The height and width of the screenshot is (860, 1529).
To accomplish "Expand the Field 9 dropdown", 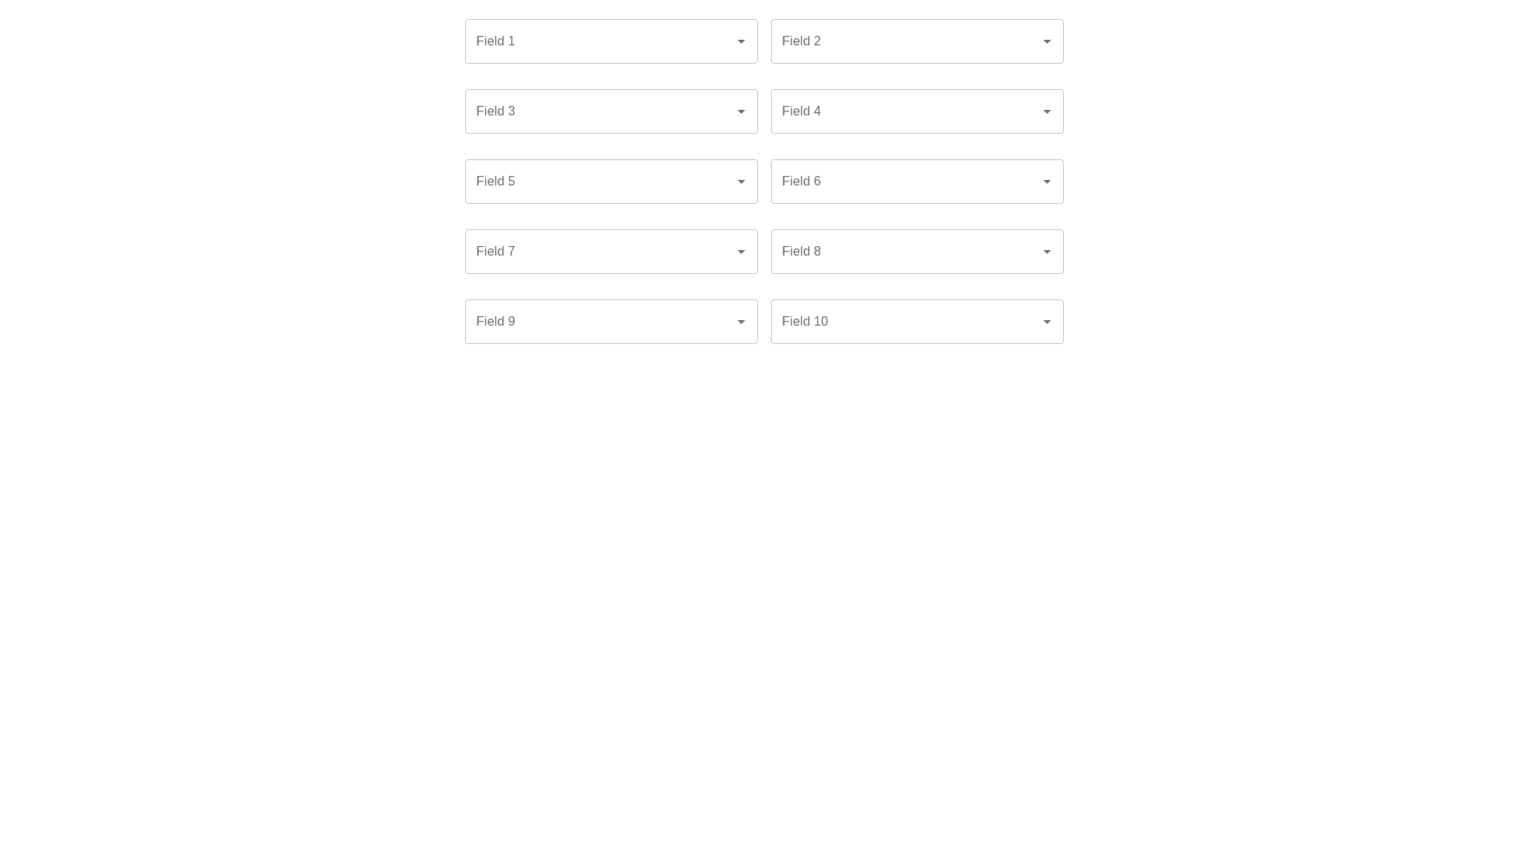I will [x=611, y=322].
